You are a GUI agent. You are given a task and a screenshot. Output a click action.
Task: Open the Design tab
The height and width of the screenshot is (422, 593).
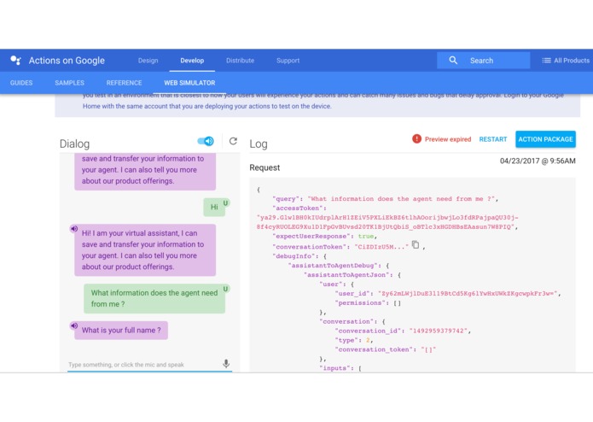click(148, 61)
